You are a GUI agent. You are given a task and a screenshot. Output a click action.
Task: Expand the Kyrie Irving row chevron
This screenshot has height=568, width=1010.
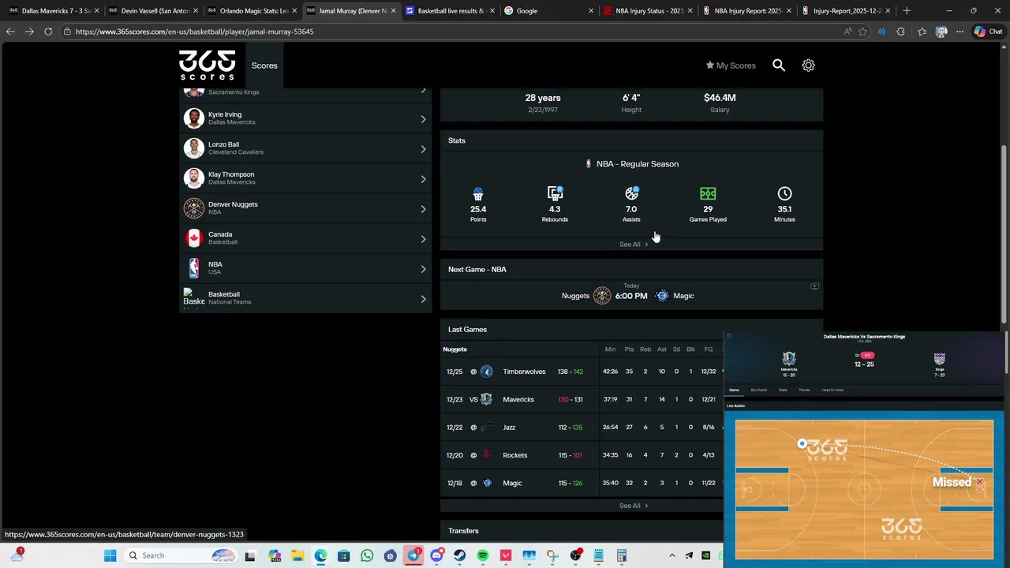(423, 119)
